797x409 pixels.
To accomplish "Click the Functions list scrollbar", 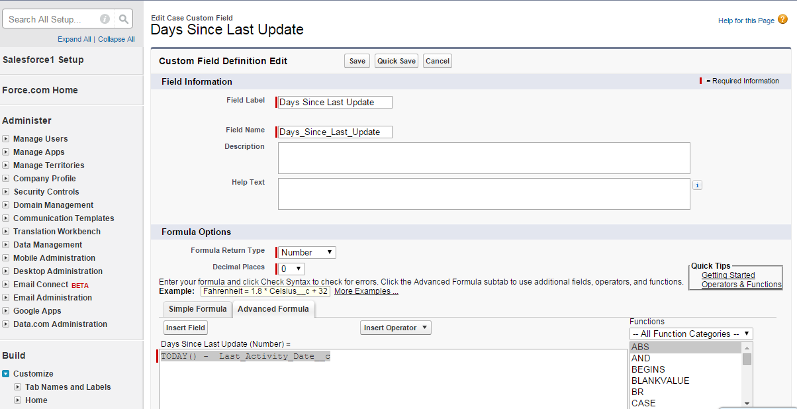I will click(x=747, y=377).
